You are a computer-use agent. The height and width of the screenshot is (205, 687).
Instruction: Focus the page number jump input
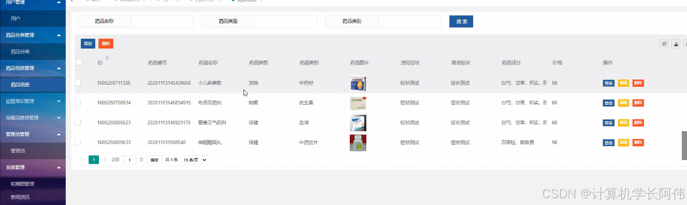pyautogui.click(x=130, y=160)
